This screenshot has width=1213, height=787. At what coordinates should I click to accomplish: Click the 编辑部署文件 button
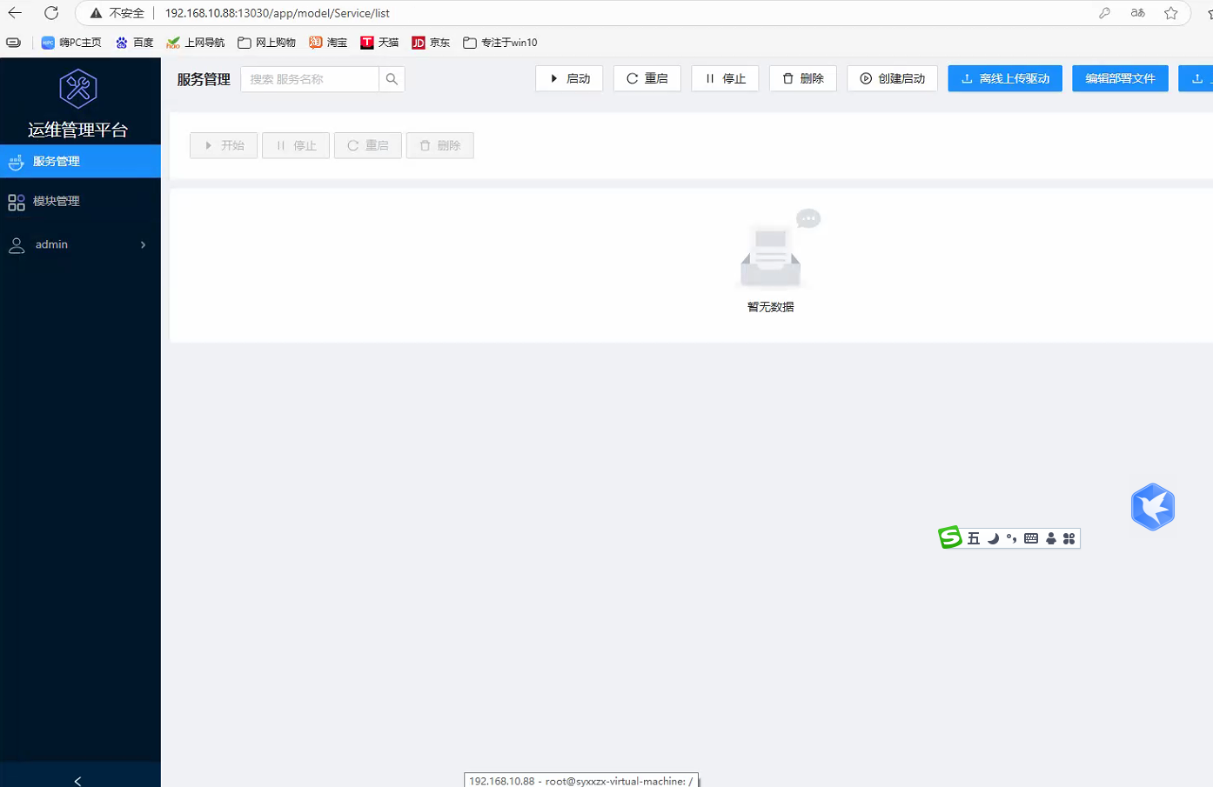pos(1119,79)
